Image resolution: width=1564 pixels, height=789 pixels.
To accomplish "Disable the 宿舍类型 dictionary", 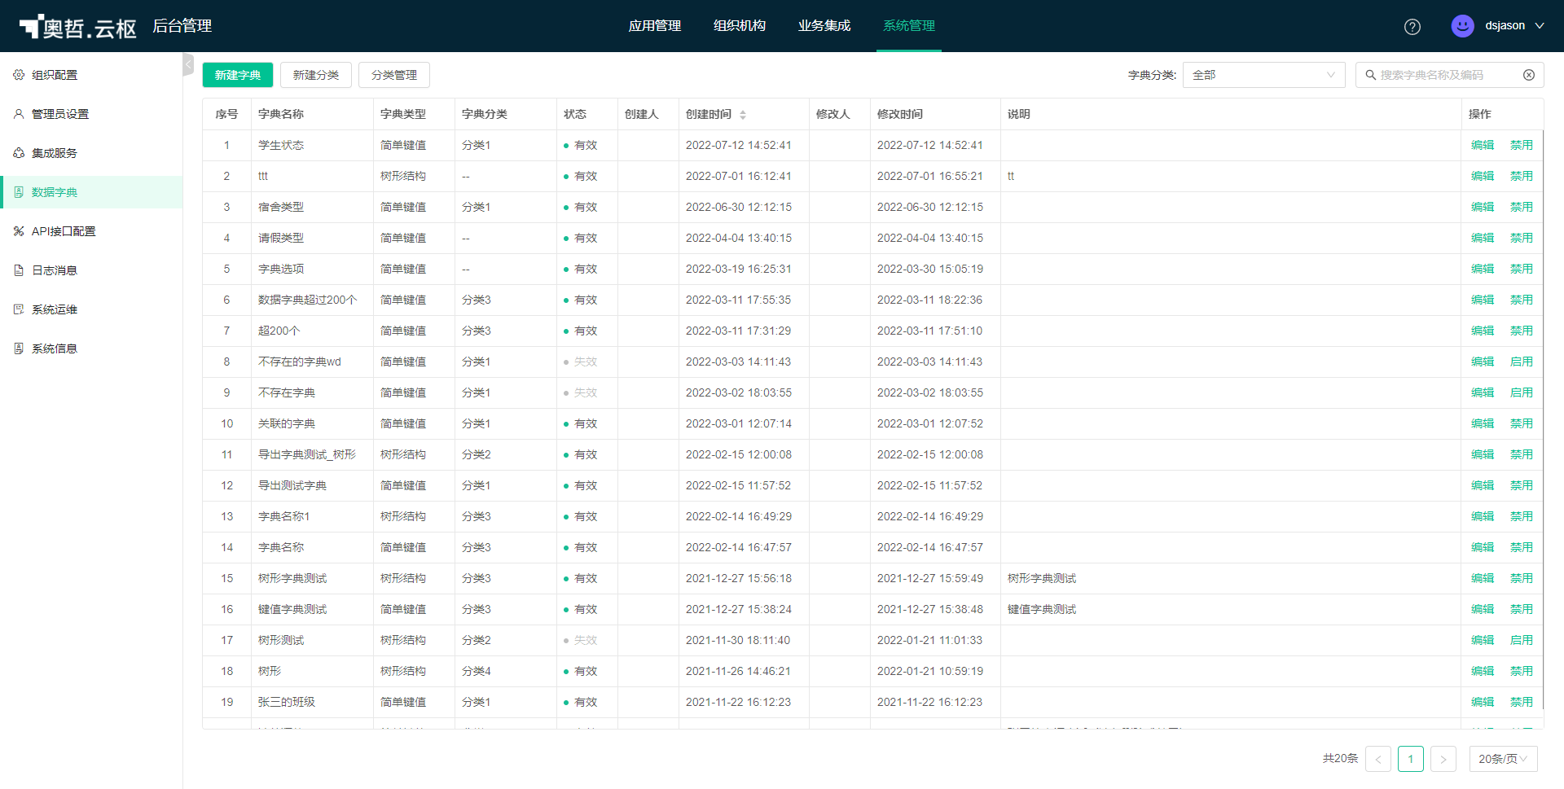I will point(1522,207).
